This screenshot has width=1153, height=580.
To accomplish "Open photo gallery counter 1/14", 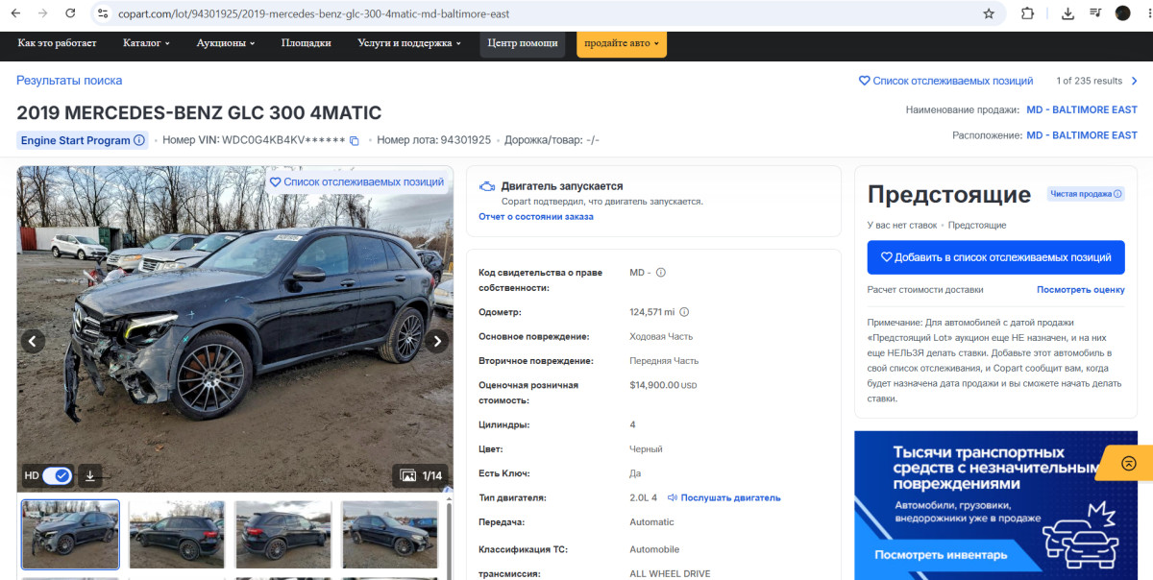I will pyautogui.click(x=421, y=475).
